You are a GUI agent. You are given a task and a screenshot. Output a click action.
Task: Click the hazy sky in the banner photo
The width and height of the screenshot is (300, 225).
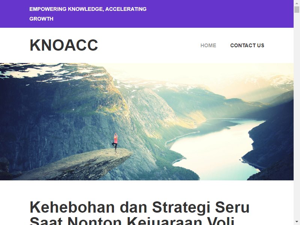tap(191, 72)
